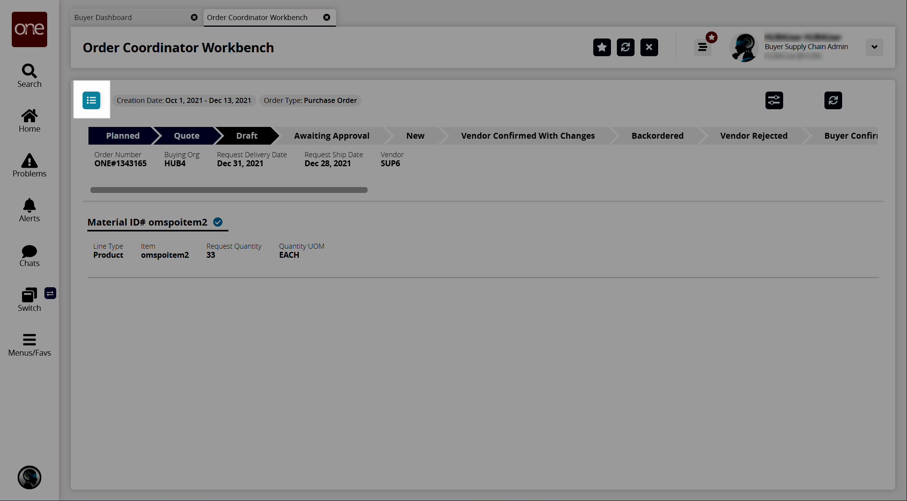Click the refresh icon beside filters
The image size is (907, 501).
point(833,100)
